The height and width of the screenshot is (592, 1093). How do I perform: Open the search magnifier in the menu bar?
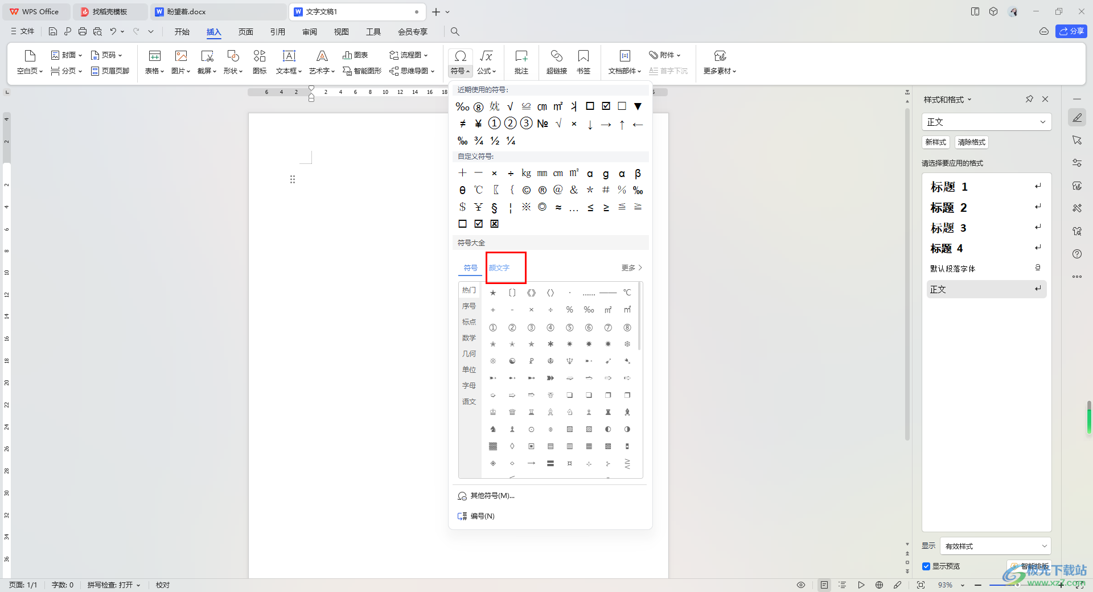(x=455, y=31)
